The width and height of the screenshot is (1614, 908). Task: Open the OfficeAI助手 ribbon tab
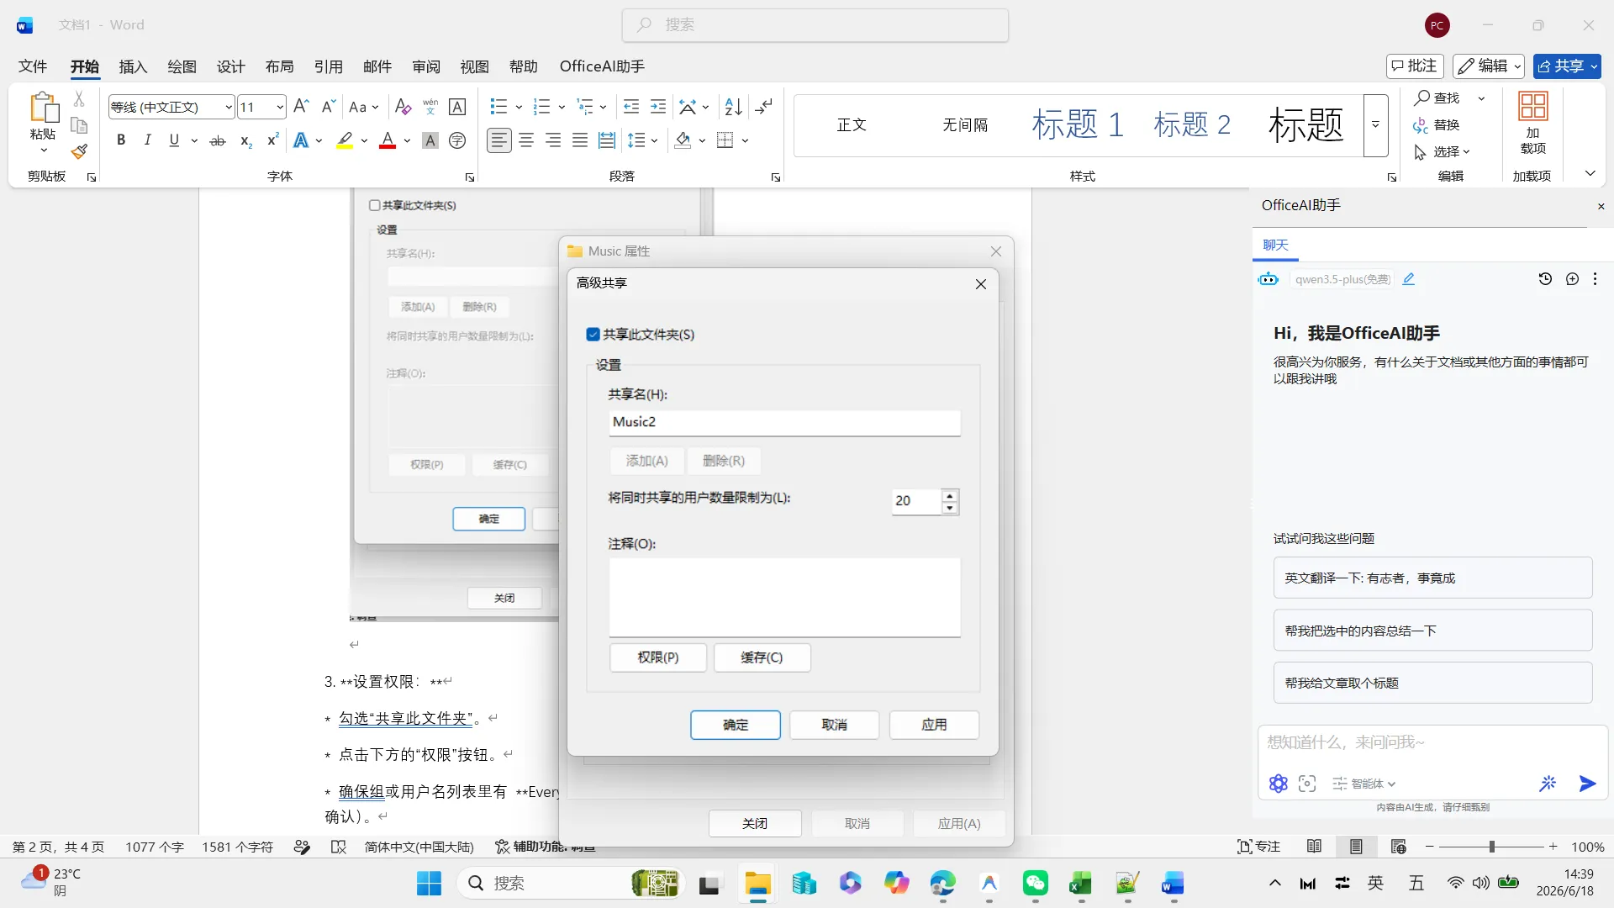point(602,66)
